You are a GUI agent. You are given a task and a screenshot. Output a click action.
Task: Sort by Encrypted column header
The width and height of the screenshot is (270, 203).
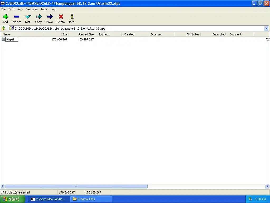click(x=214, y=34)
